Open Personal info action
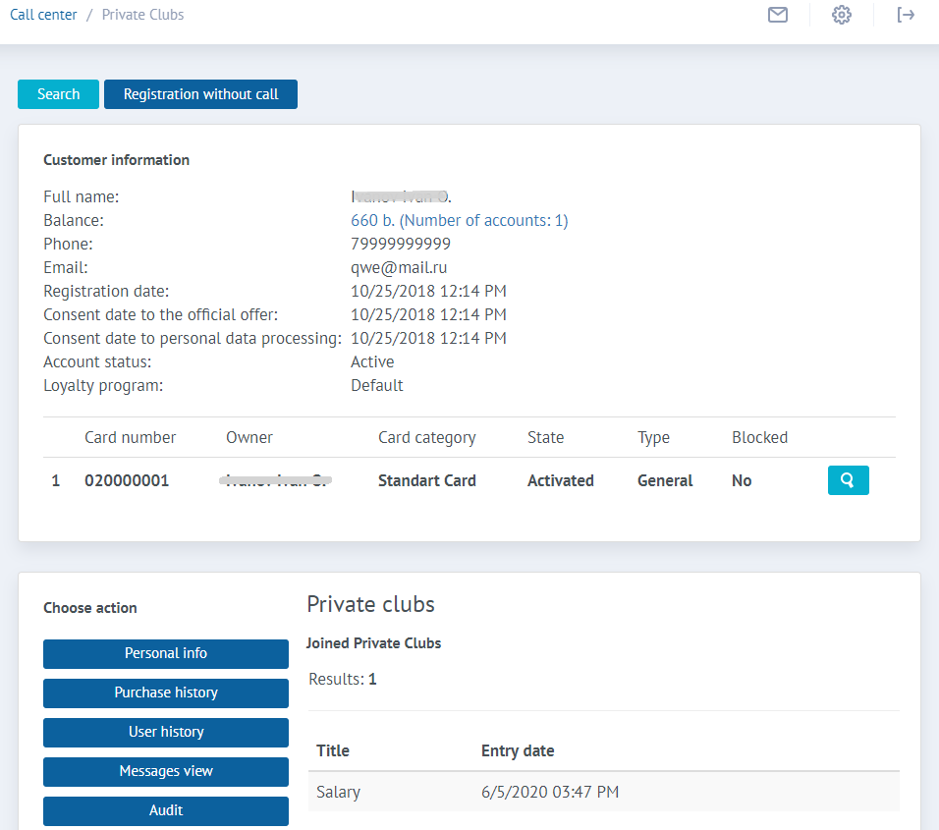939x830 pixels. (x=166, y=653)
